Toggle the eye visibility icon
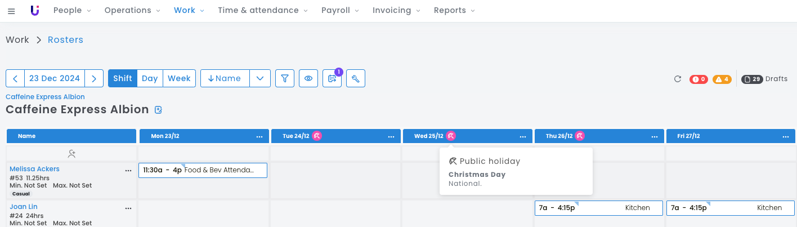Image resolution: width=797 pixels, height=227 pixels. 308,78
